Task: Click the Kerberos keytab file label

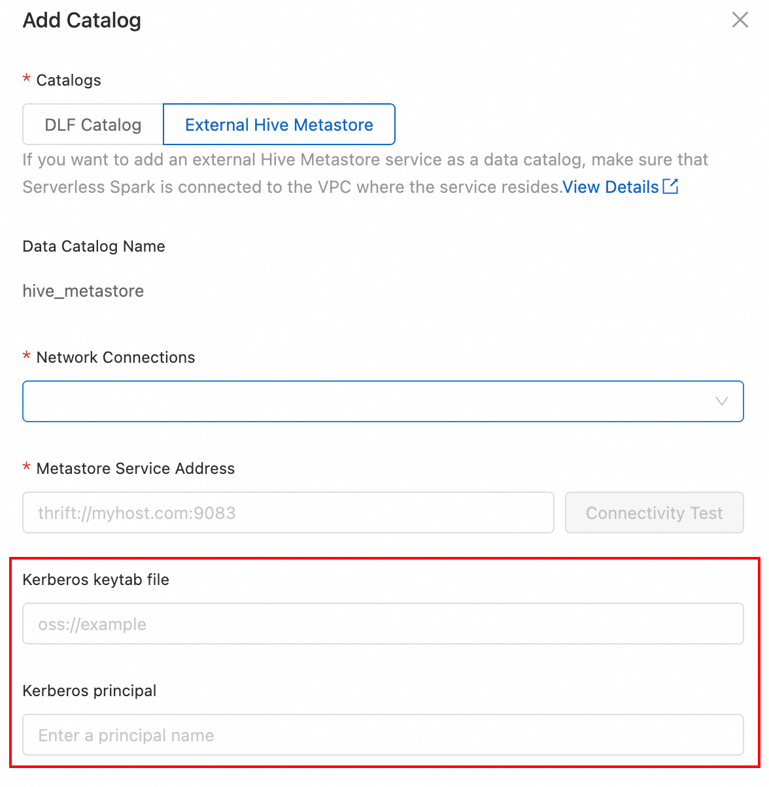Action: tap(95, 580)
